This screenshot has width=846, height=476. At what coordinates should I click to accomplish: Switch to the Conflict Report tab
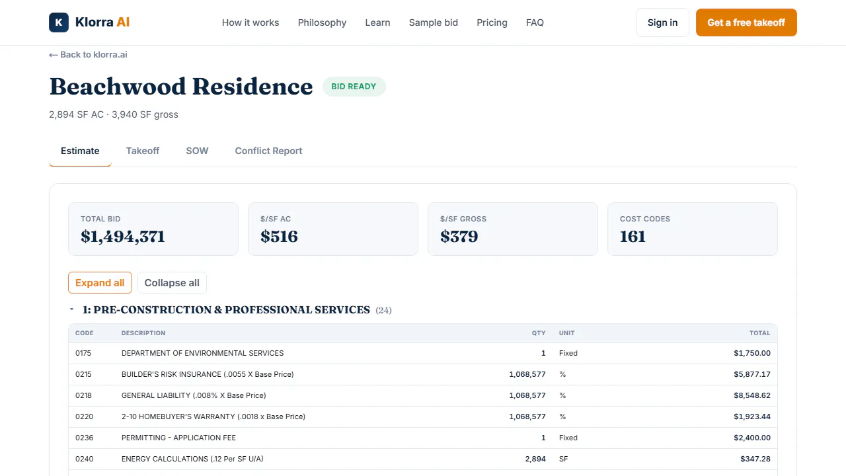click(268, 151)
